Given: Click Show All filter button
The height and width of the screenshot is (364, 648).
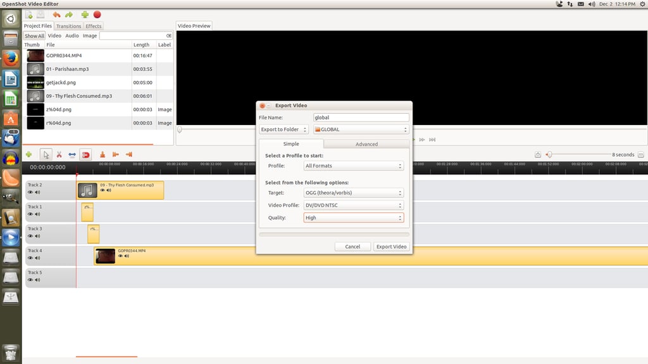Looking at the screenshot, I should point(34,36).
